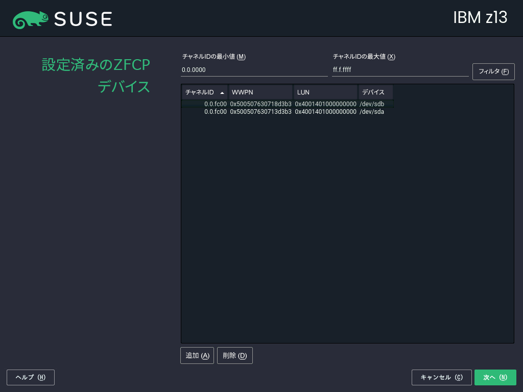
Task: Sort by デバイス column header
Action: pos(375,92)
